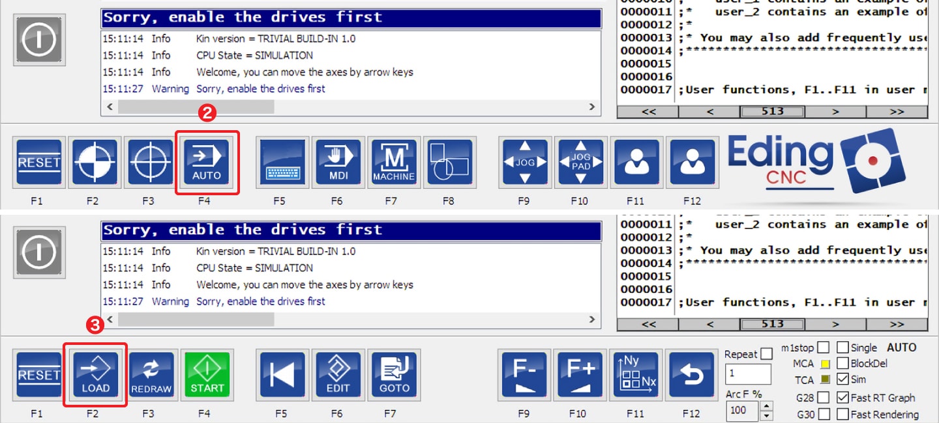Switch to AUTO mode

click(x=207, y=162)
